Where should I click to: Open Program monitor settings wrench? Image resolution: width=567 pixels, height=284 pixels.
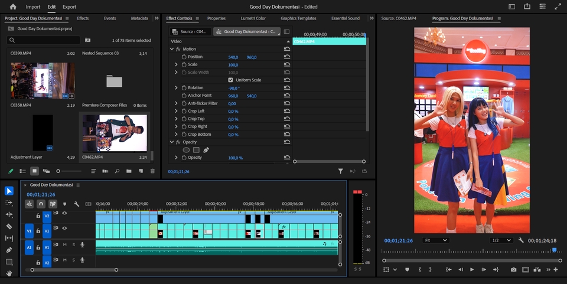click(521, 240)
